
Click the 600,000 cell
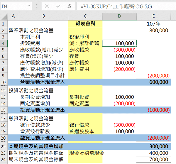[x=153, y=82]
